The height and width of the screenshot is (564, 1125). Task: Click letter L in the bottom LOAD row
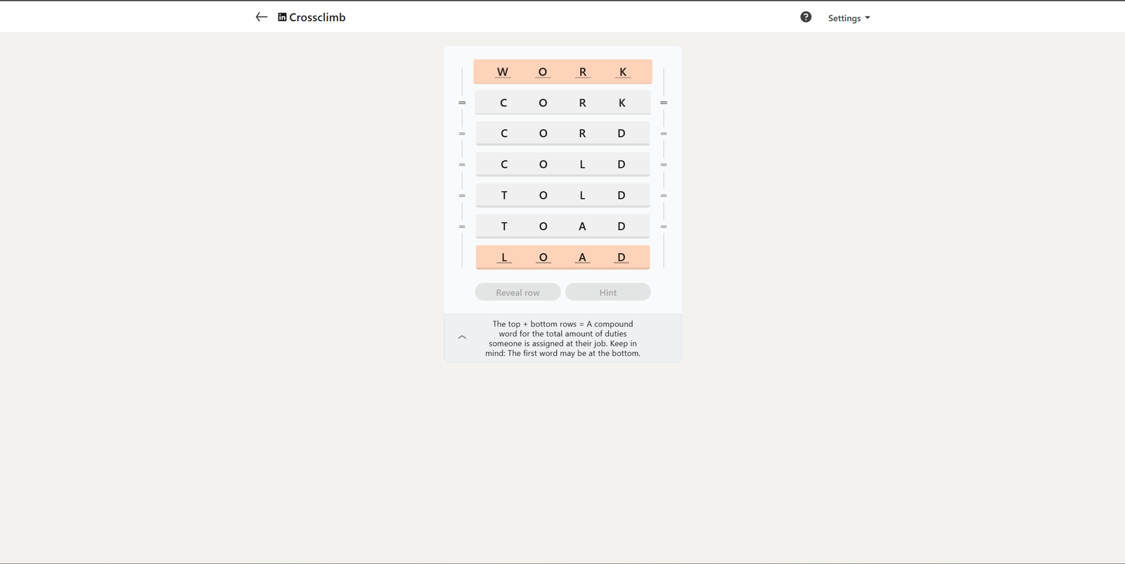pyautogui.click(x=504, y=257)
